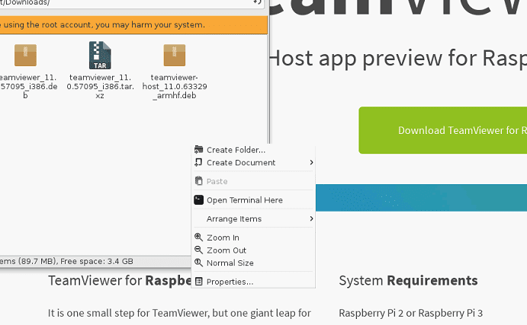Click the Downloads path in the location bar
The image size is (527, 325).
[x=24, y=3]
